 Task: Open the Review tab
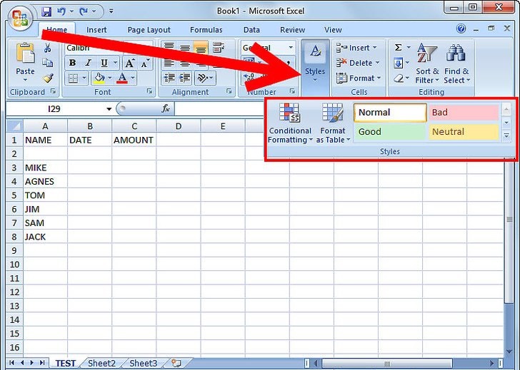point(292,30)
